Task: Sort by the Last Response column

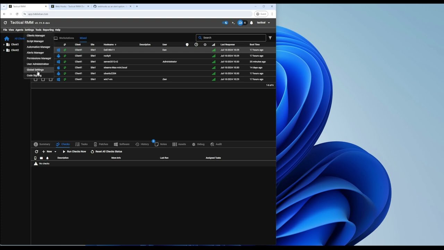Action: [x=228, y=44]
